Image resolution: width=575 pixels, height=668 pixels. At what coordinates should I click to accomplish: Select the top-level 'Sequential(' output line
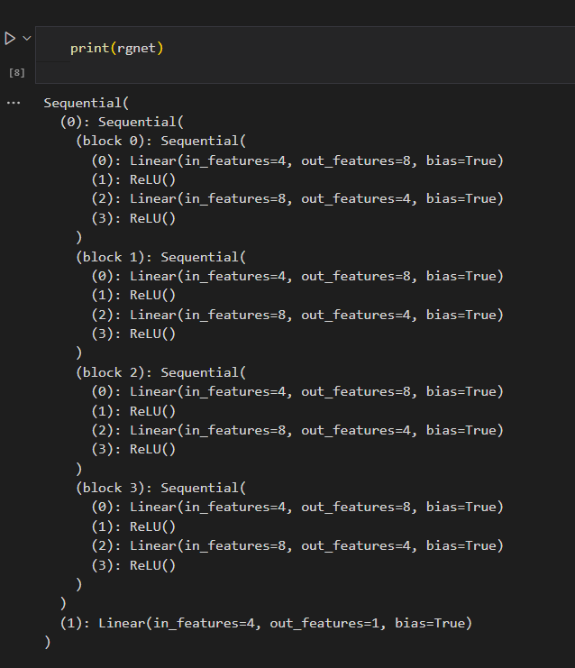(86, 103)
